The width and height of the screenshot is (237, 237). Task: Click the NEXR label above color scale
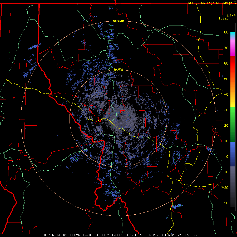coord(231,16)
